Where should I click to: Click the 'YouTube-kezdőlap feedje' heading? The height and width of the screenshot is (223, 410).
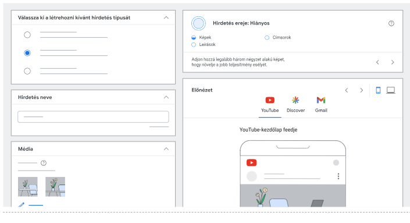click(268, 130)
